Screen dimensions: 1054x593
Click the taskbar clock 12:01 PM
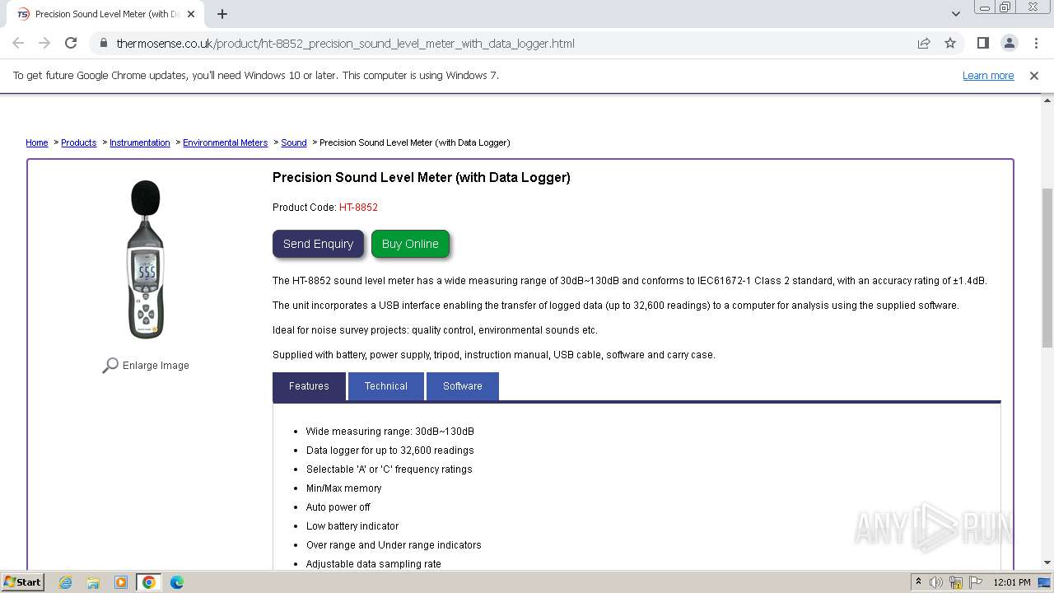(1012, 582)
